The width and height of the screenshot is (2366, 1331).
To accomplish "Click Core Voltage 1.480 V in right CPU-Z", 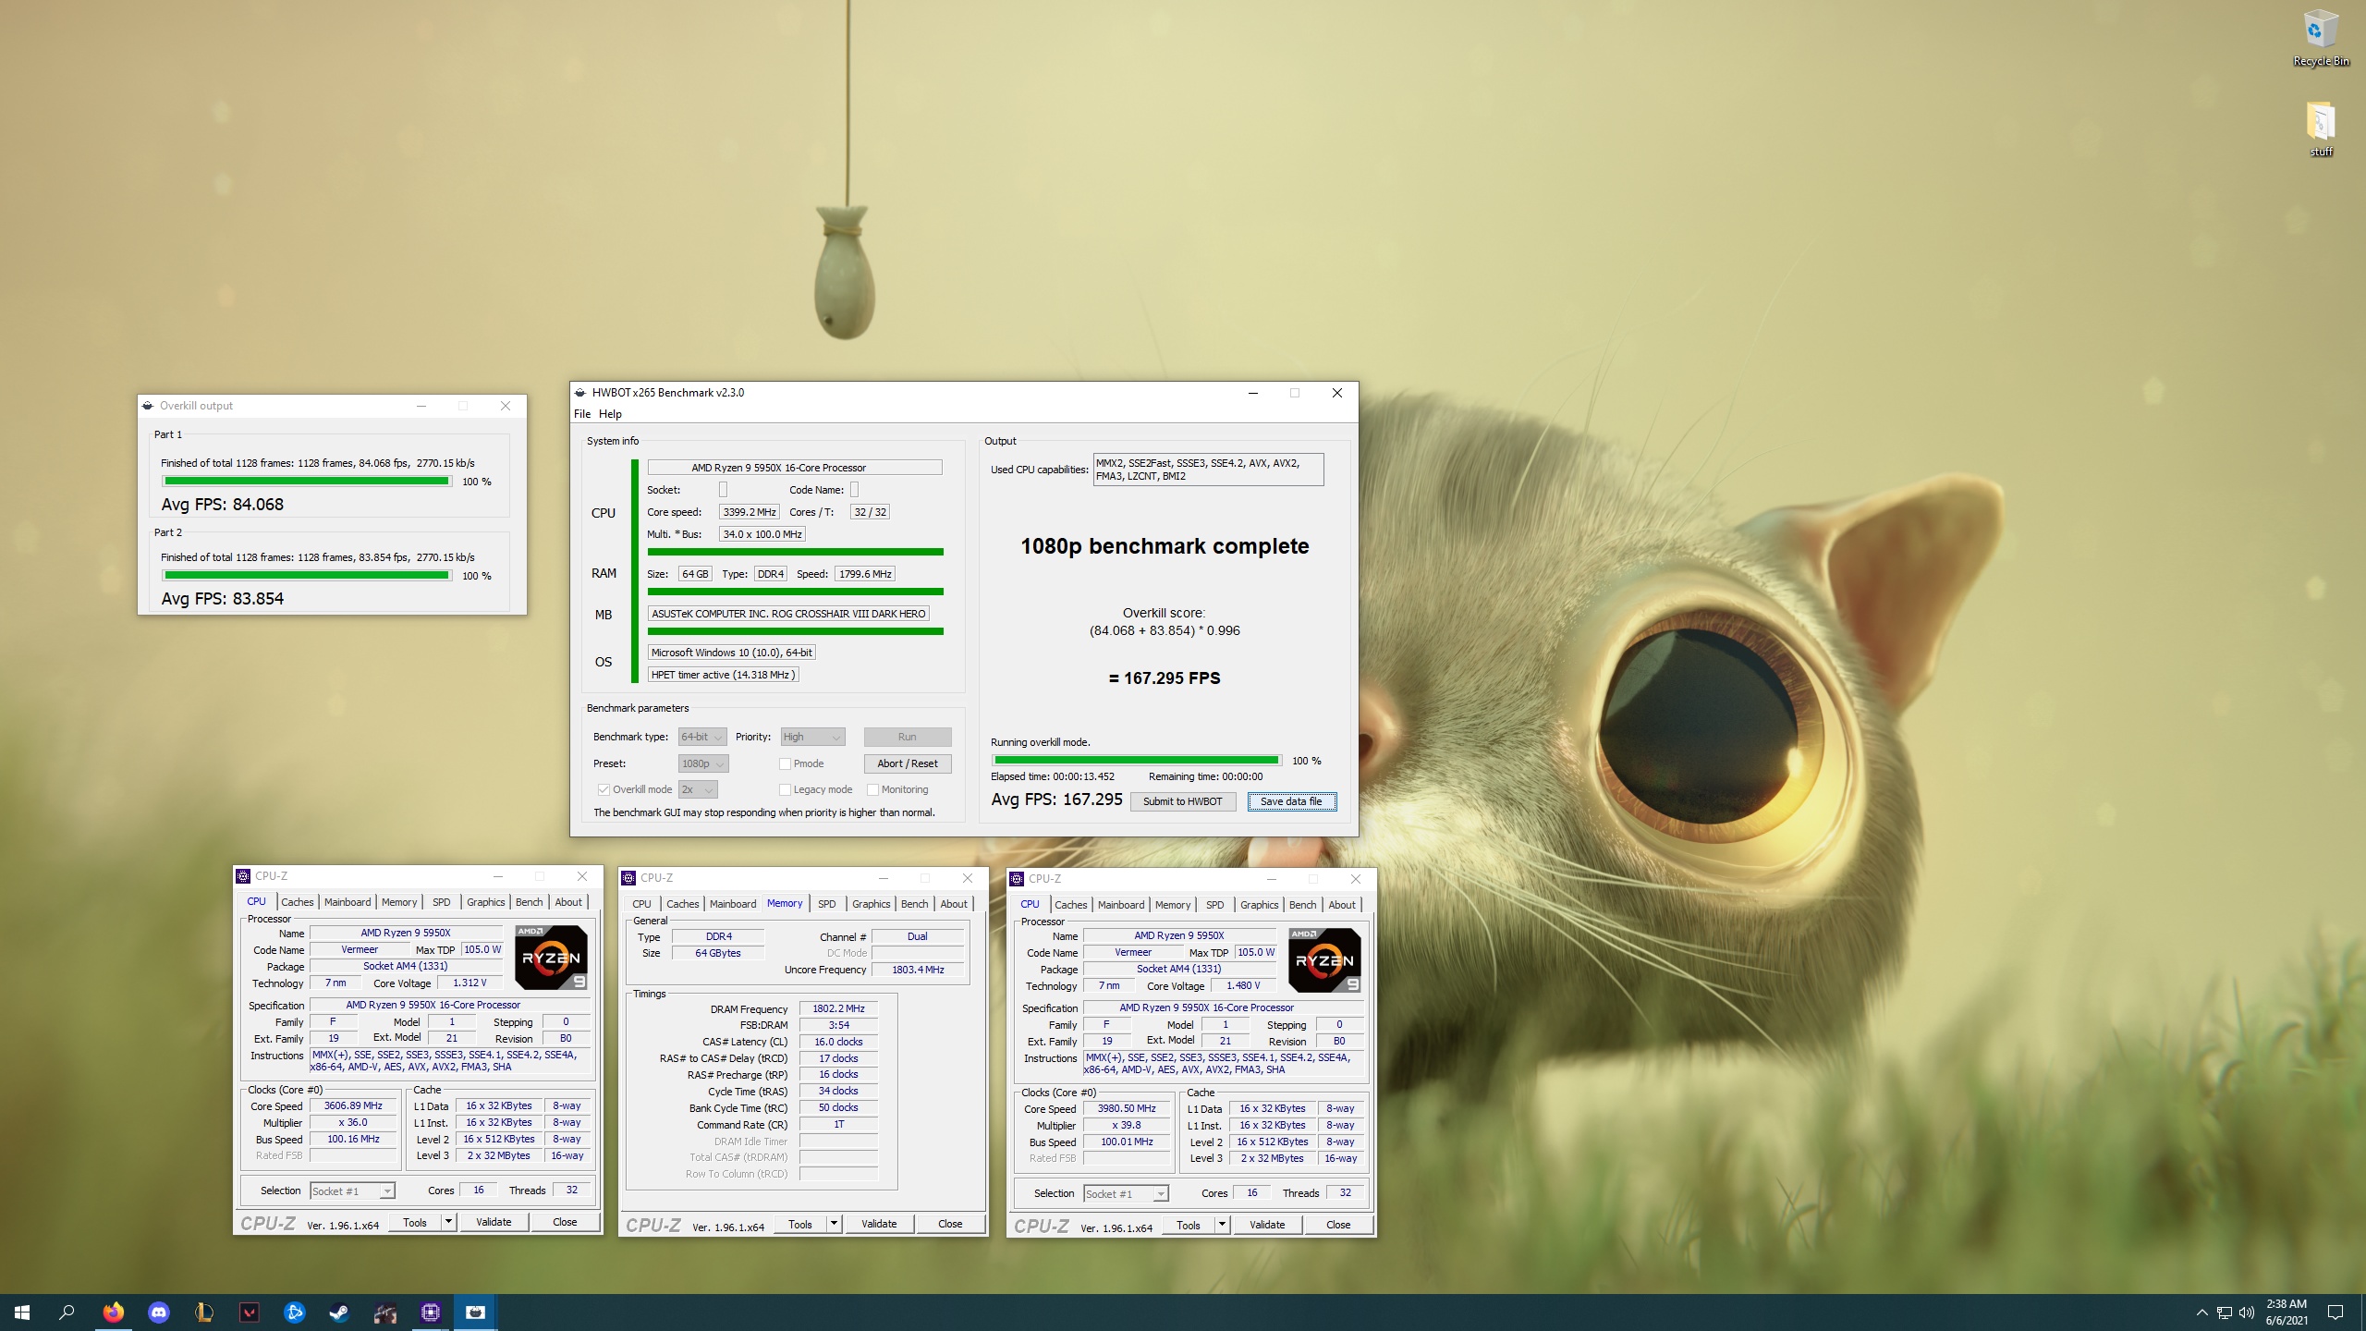I will pos(1243,985).
